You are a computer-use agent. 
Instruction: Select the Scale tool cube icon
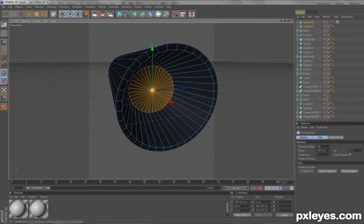(36, 14)
